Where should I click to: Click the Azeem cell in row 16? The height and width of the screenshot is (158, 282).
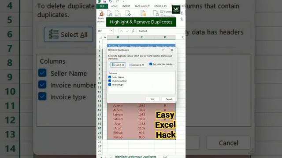coord(118,110)
